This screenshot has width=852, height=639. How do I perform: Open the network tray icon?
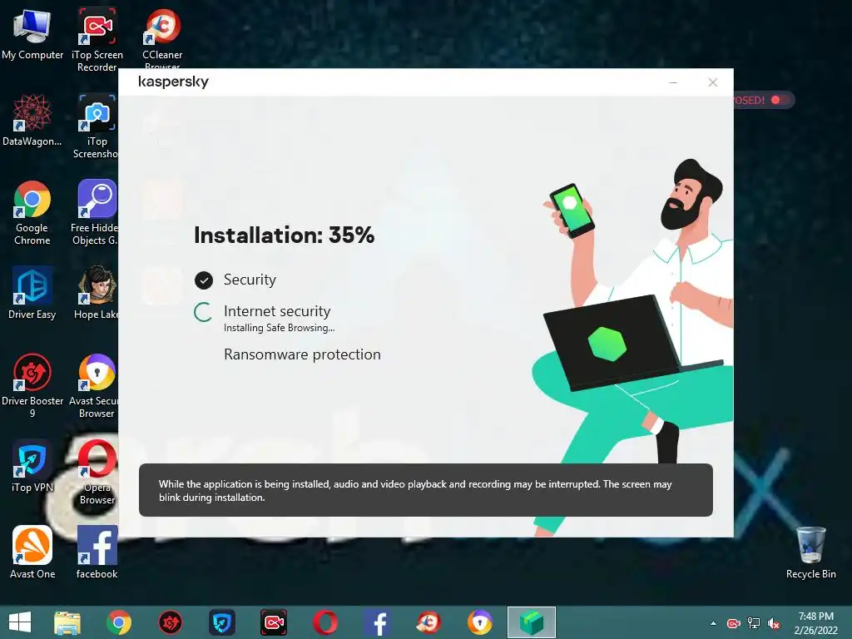tap(754, 623)
